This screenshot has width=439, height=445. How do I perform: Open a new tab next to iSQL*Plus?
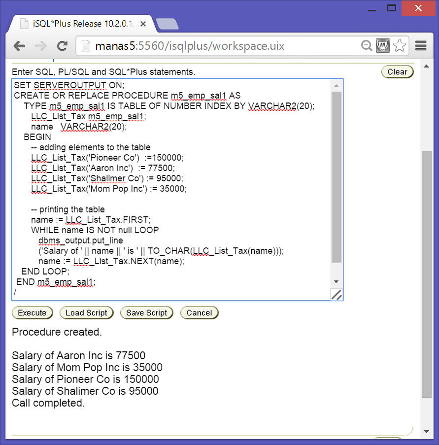tap(167, 24)
